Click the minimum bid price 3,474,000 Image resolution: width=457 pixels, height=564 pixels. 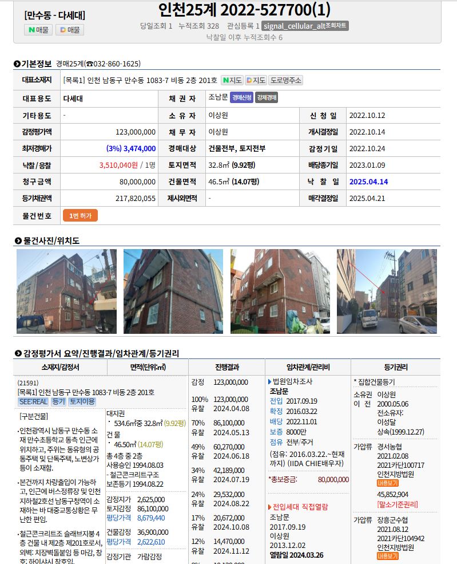(140, 148)
